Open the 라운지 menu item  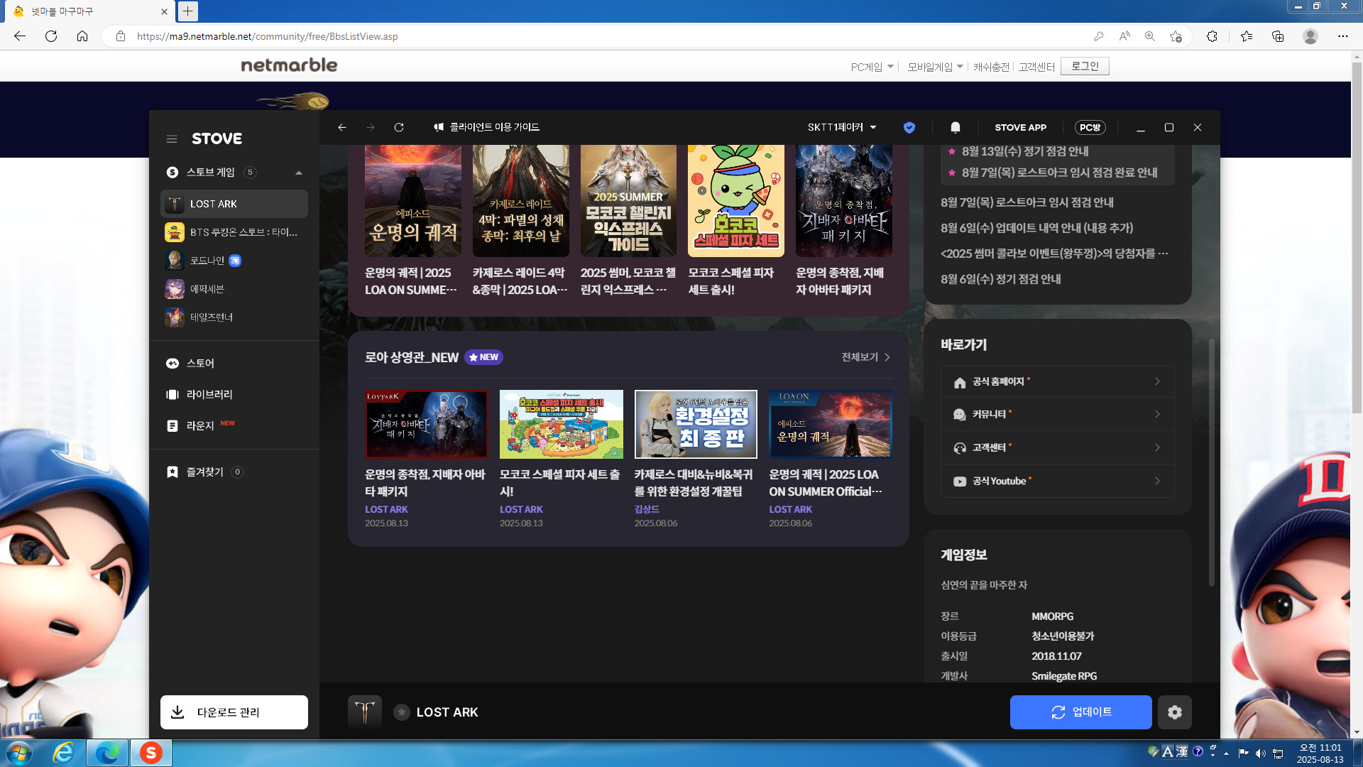coord(200,425)
